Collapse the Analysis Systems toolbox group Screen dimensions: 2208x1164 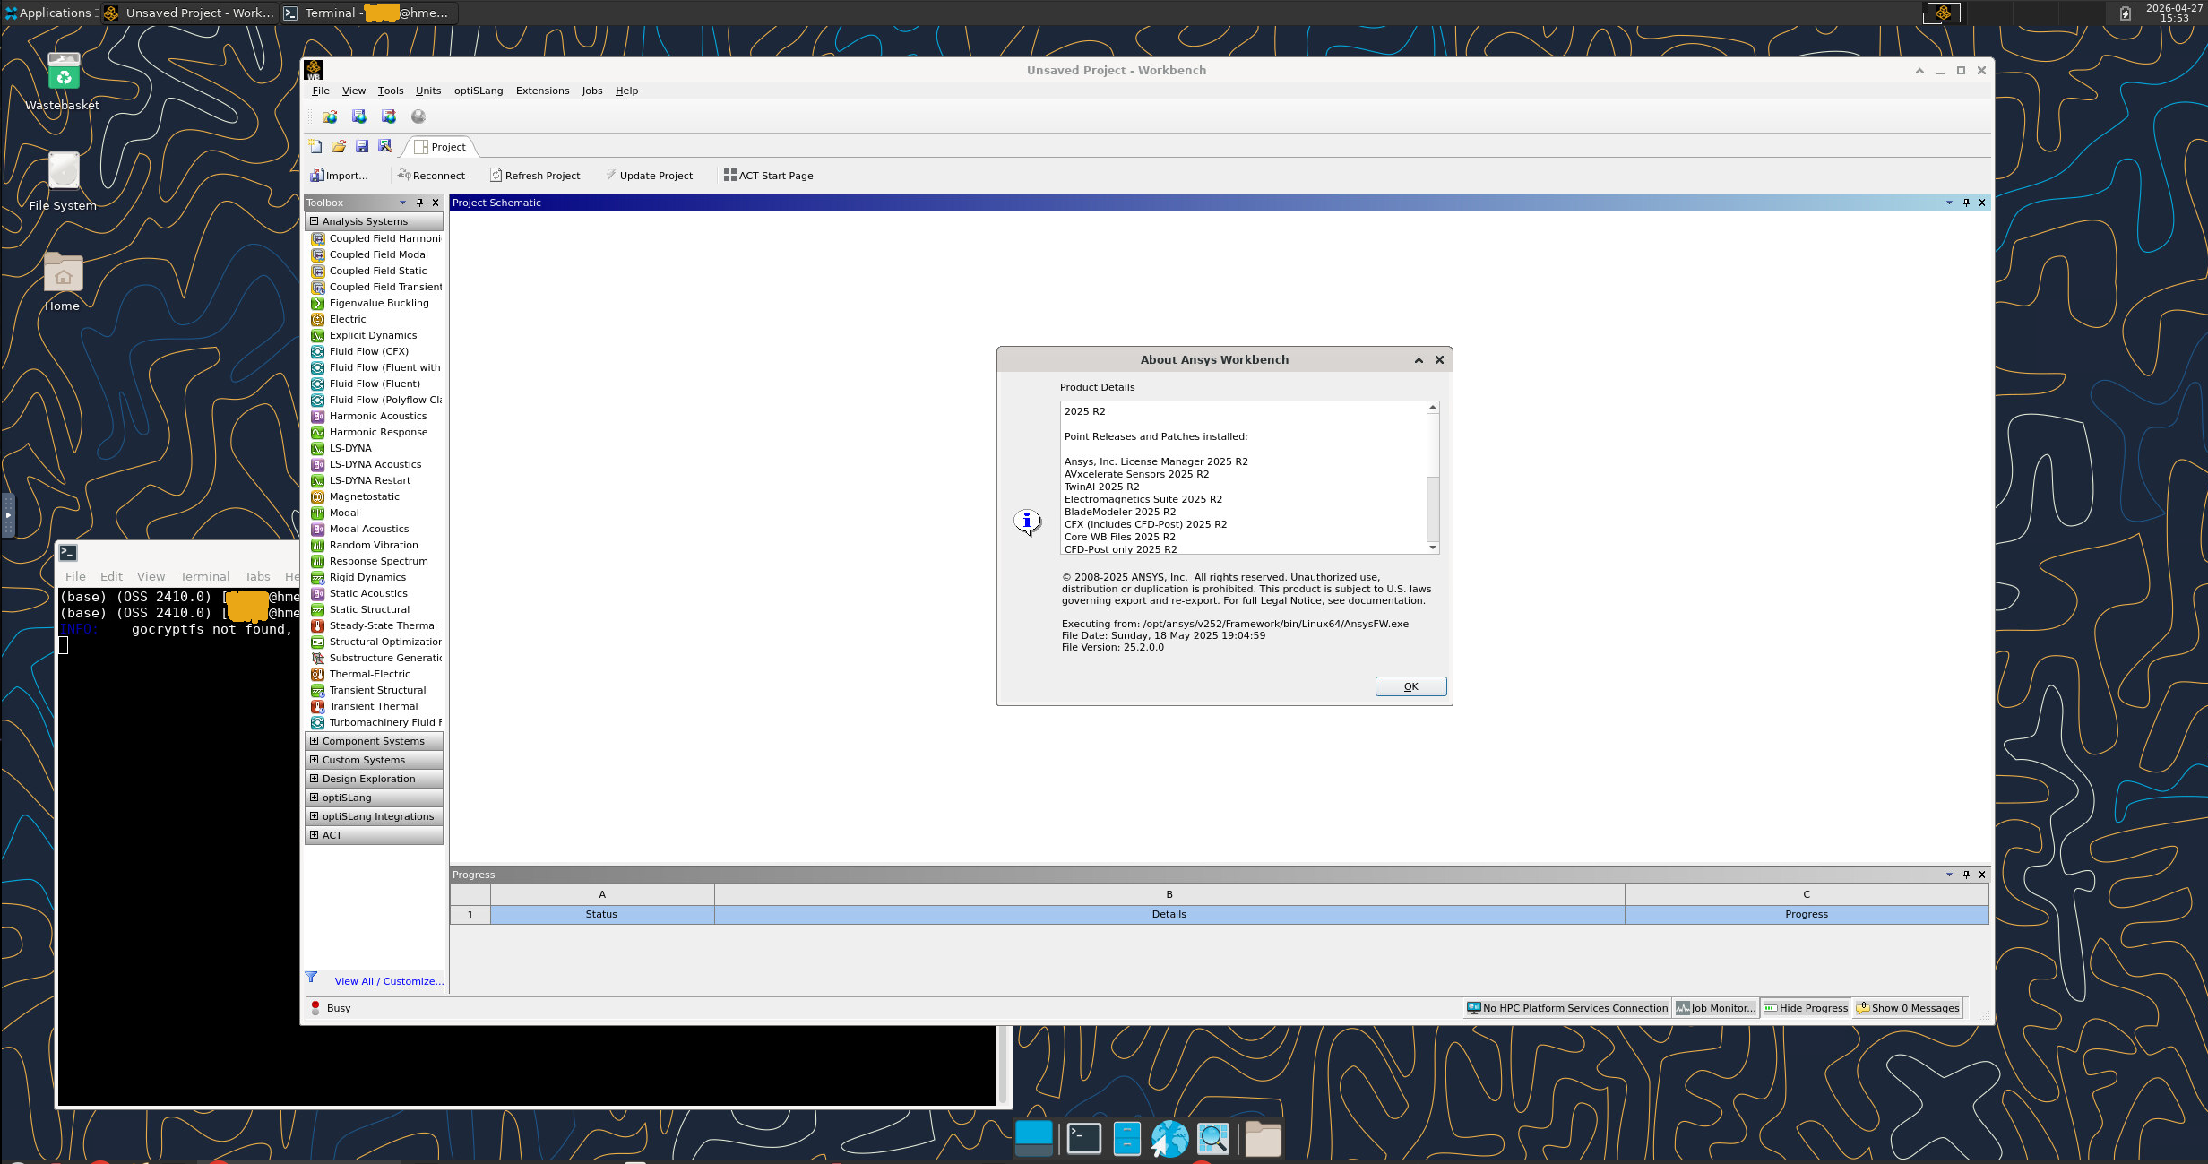tap(315, 220)
